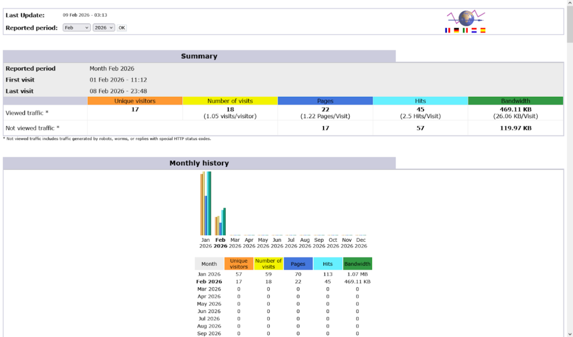The width and height of the screenshot is (573, 337).
Task: Click the AWStats globe logo
Action: tap(466, 18)
